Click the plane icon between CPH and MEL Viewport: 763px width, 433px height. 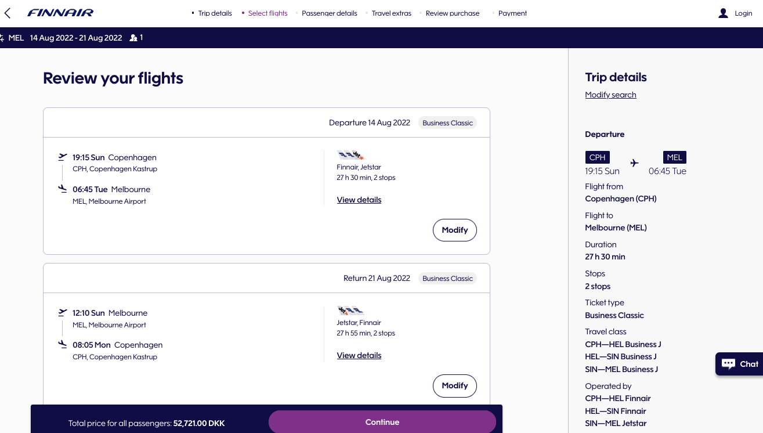(634, 163)
